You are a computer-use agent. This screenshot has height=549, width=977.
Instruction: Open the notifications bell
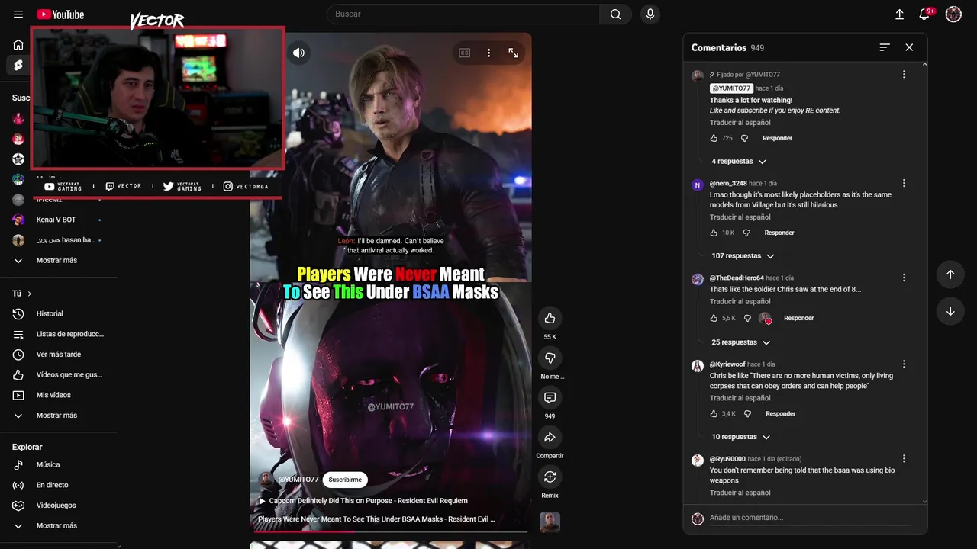tap(924, 14)
